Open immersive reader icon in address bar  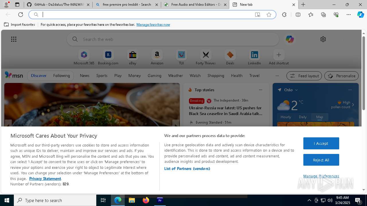257,15
